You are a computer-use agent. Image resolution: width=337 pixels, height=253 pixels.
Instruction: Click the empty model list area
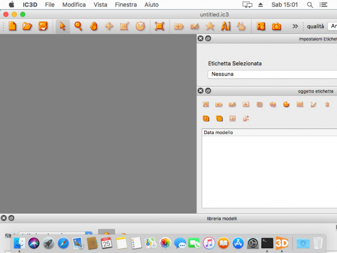point(269,171)
